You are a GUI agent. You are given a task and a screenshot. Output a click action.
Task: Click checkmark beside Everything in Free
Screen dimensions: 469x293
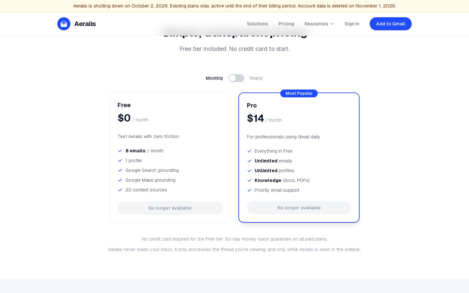coord(249,151)
